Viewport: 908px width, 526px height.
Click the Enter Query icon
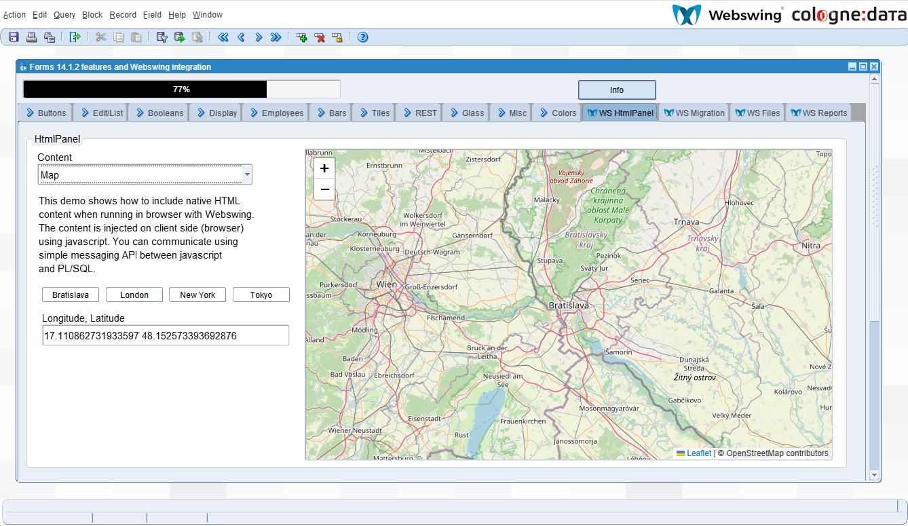[162, 37]
